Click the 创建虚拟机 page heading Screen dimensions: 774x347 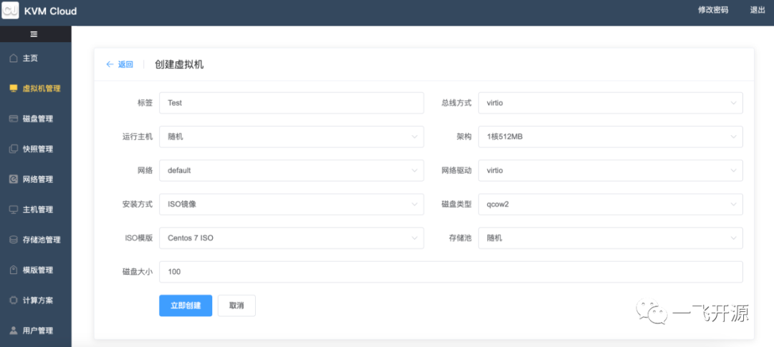[x=179, y=64]
